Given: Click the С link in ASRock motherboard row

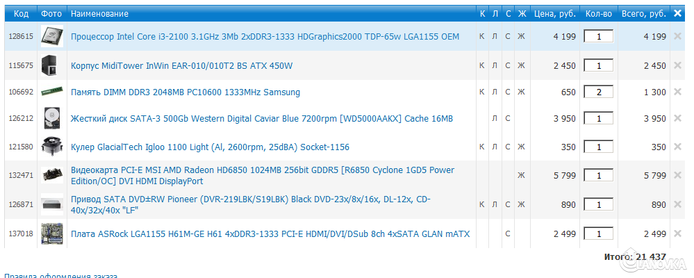Looking at the screenshot, I should point(508,234).
